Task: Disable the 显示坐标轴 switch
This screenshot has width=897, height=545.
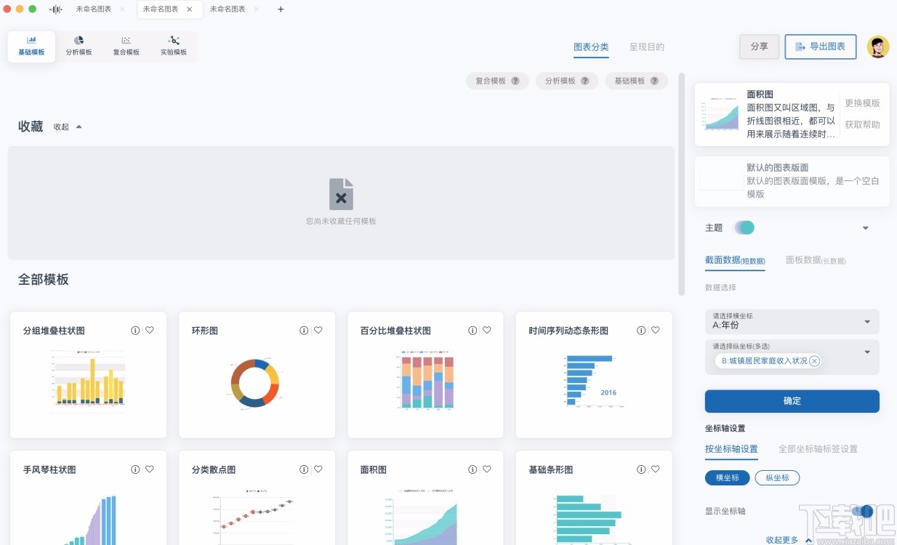Action: 863,511
